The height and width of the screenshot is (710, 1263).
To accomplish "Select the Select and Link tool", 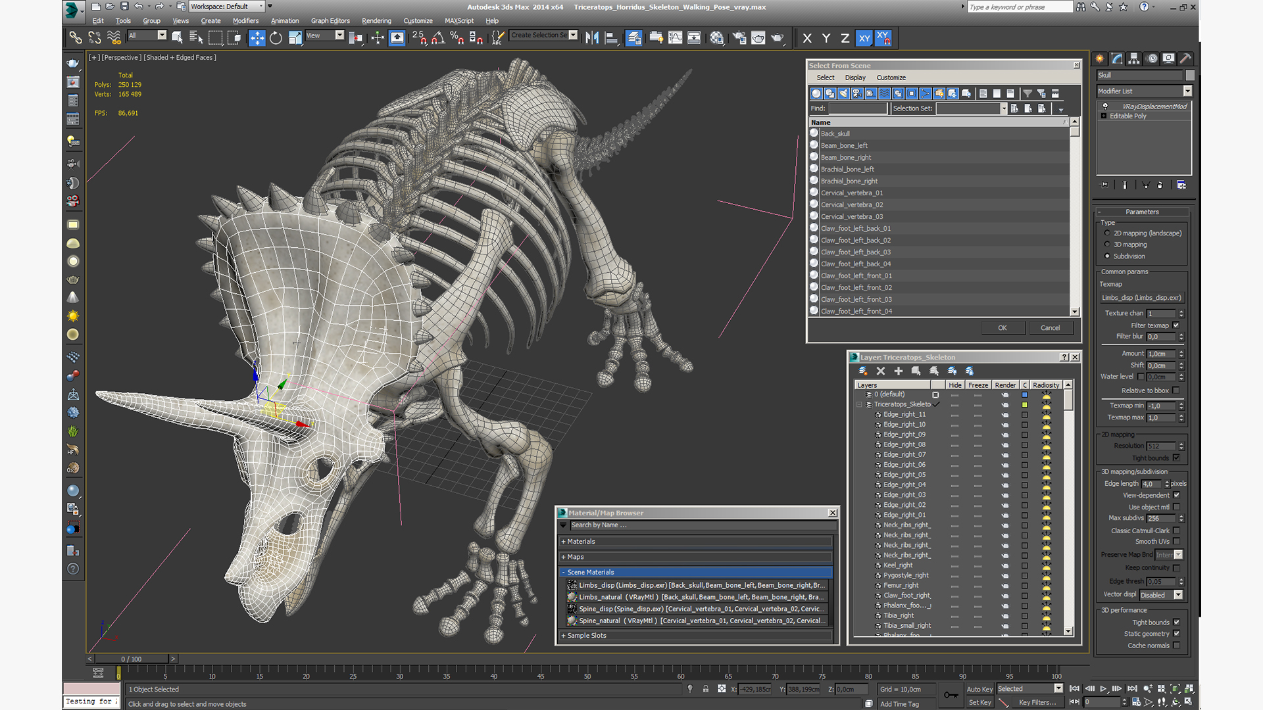I will [76, 37].
